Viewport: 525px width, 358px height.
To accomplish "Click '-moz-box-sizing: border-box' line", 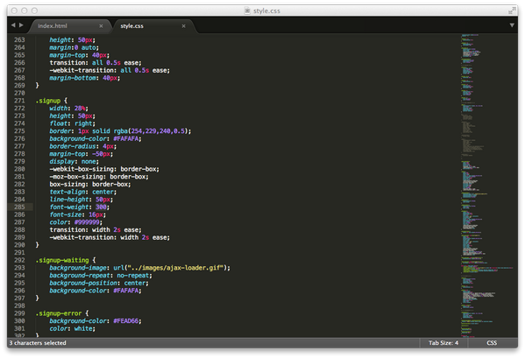I will click(x=99, y=177).
